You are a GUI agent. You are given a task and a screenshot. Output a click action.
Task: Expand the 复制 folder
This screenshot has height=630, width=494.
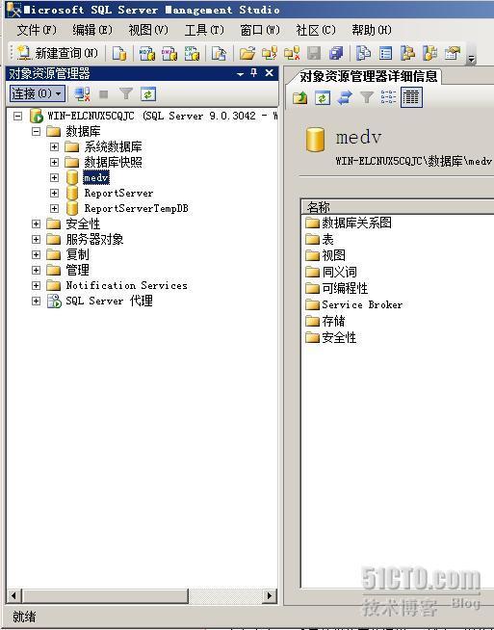pos(37,254)
